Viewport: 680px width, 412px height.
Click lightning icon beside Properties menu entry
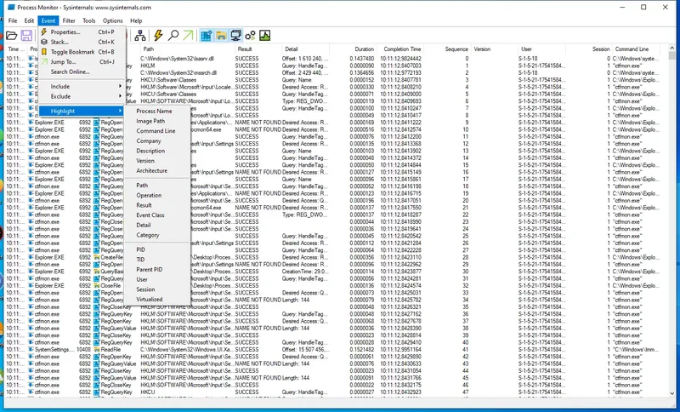[44, 31]
